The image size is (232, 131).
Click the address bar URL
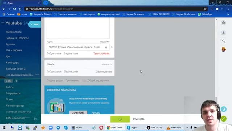pos(51,9)
